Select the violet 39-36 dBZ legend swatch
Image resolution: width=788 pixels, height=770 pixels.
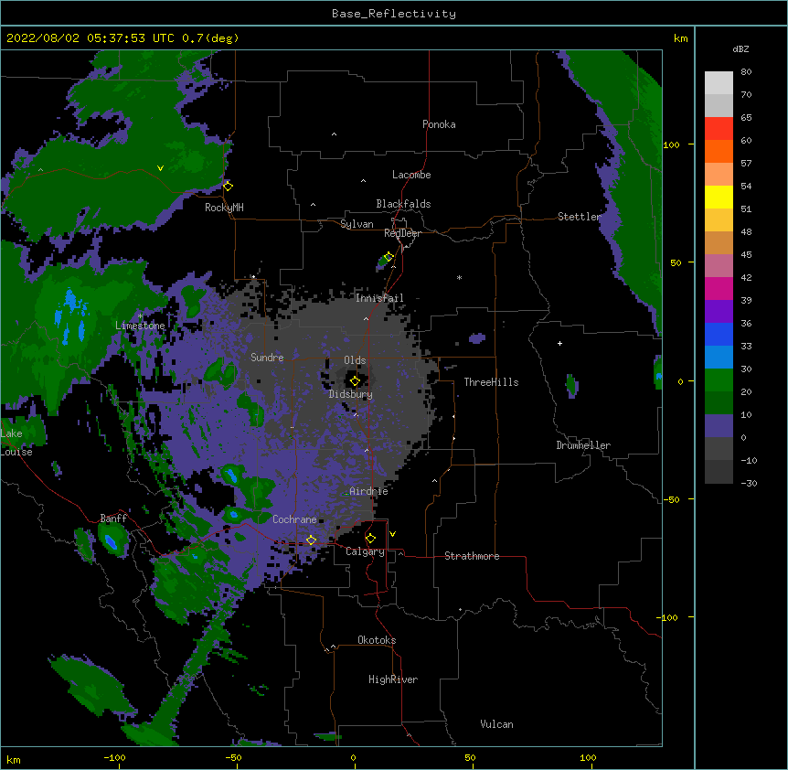point(719,312)
